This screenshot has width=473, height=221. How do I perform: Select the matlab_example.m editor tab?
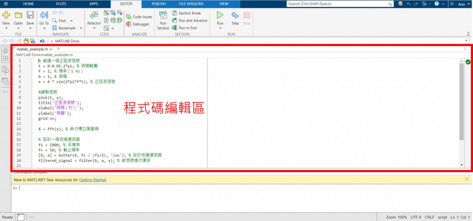pyautogui.click(x=32, y=49)
